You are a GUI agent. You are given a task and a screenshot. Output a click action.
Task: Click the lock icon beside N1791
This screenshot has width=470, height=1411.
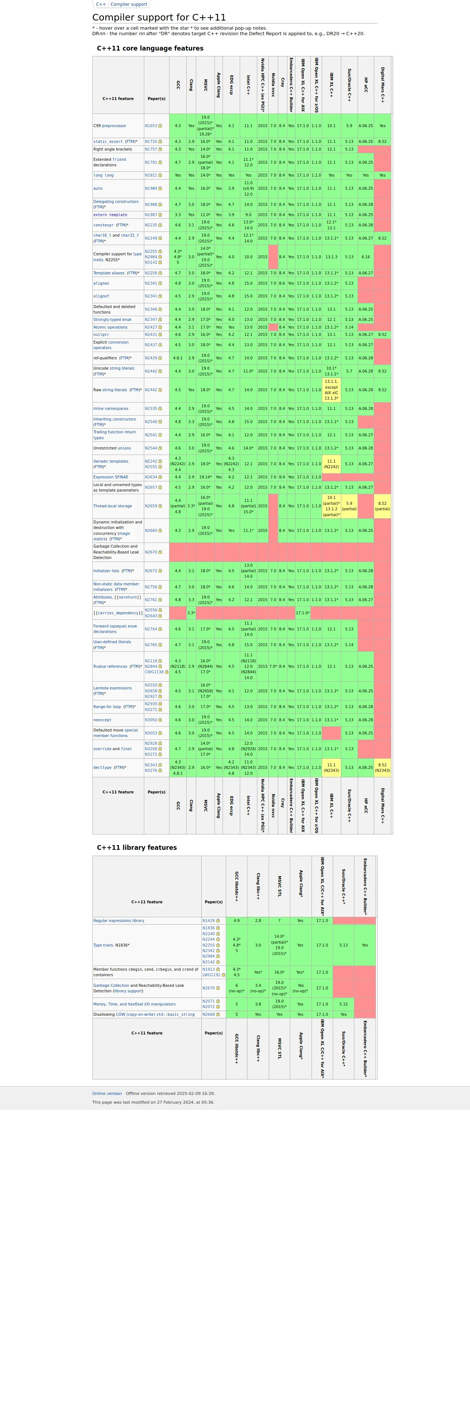click(160, 162)
